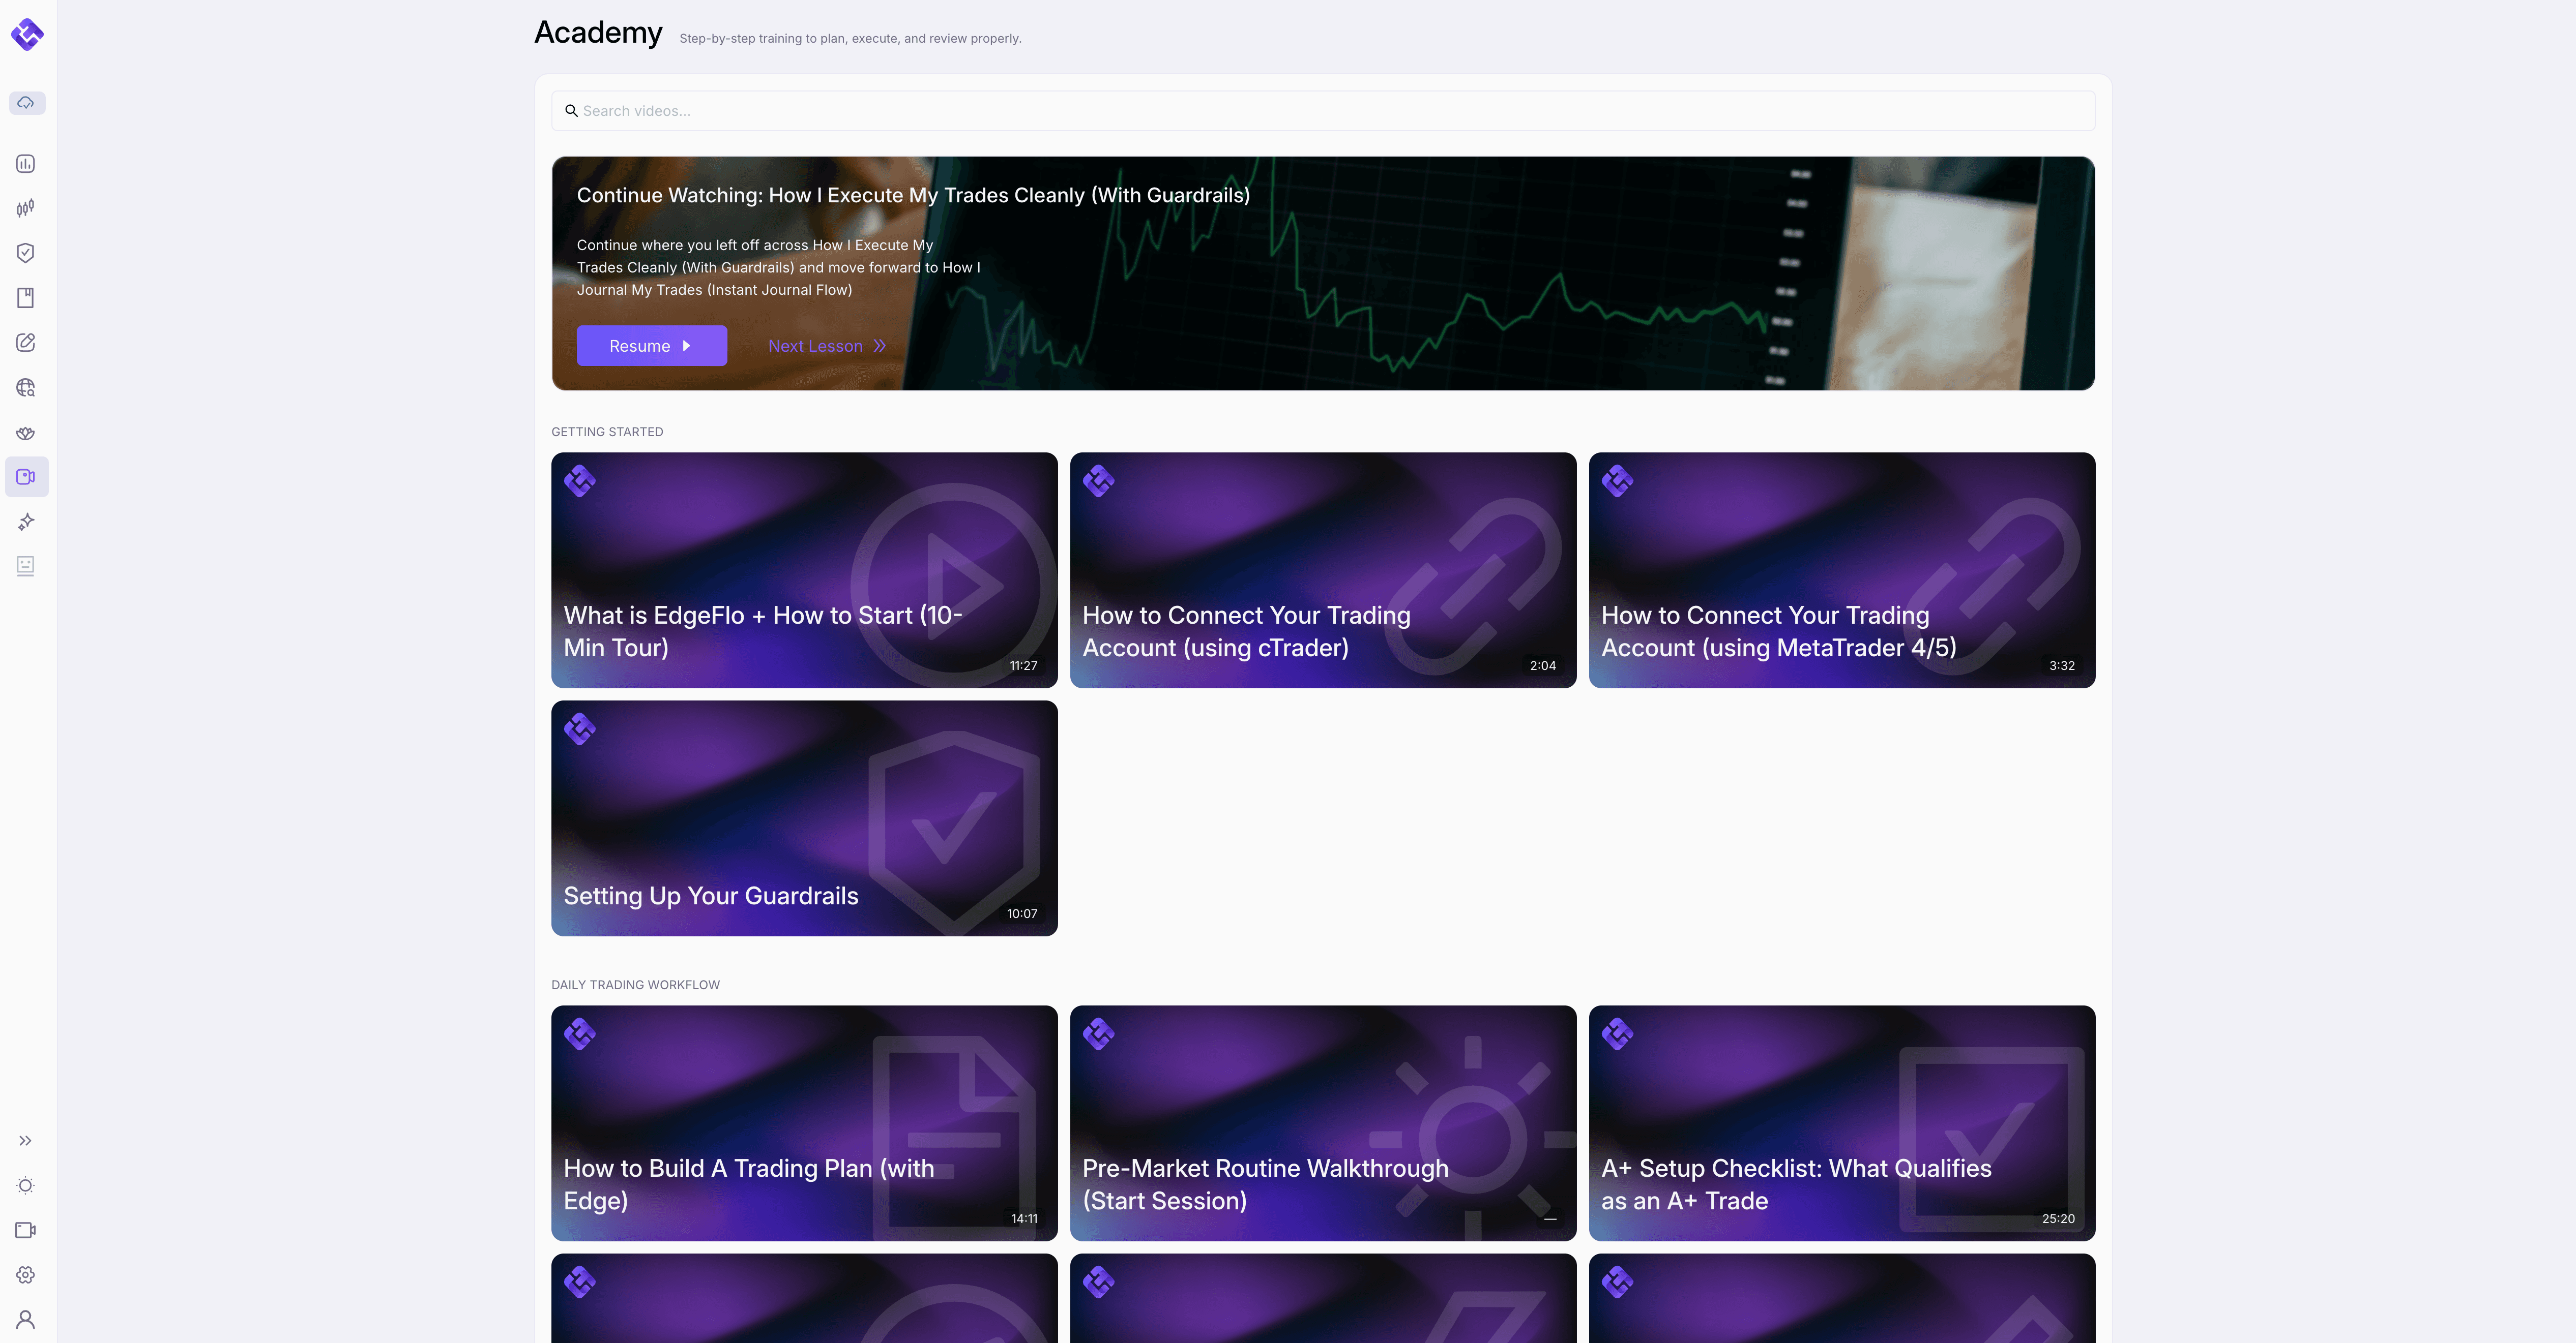Open the notes pencil edit sidebar icon
The height and width of the screenshot is (1343, 2576).
[x=26, y=343]
